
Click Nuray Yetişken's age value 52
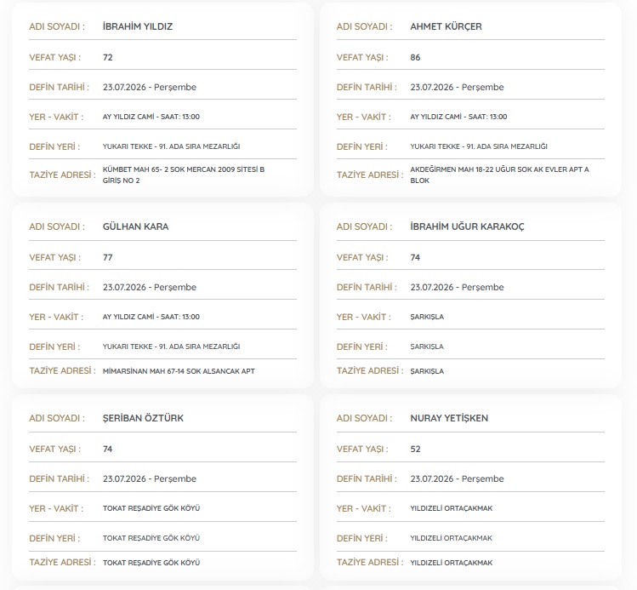pyautogui.click(x=415, y=449)
